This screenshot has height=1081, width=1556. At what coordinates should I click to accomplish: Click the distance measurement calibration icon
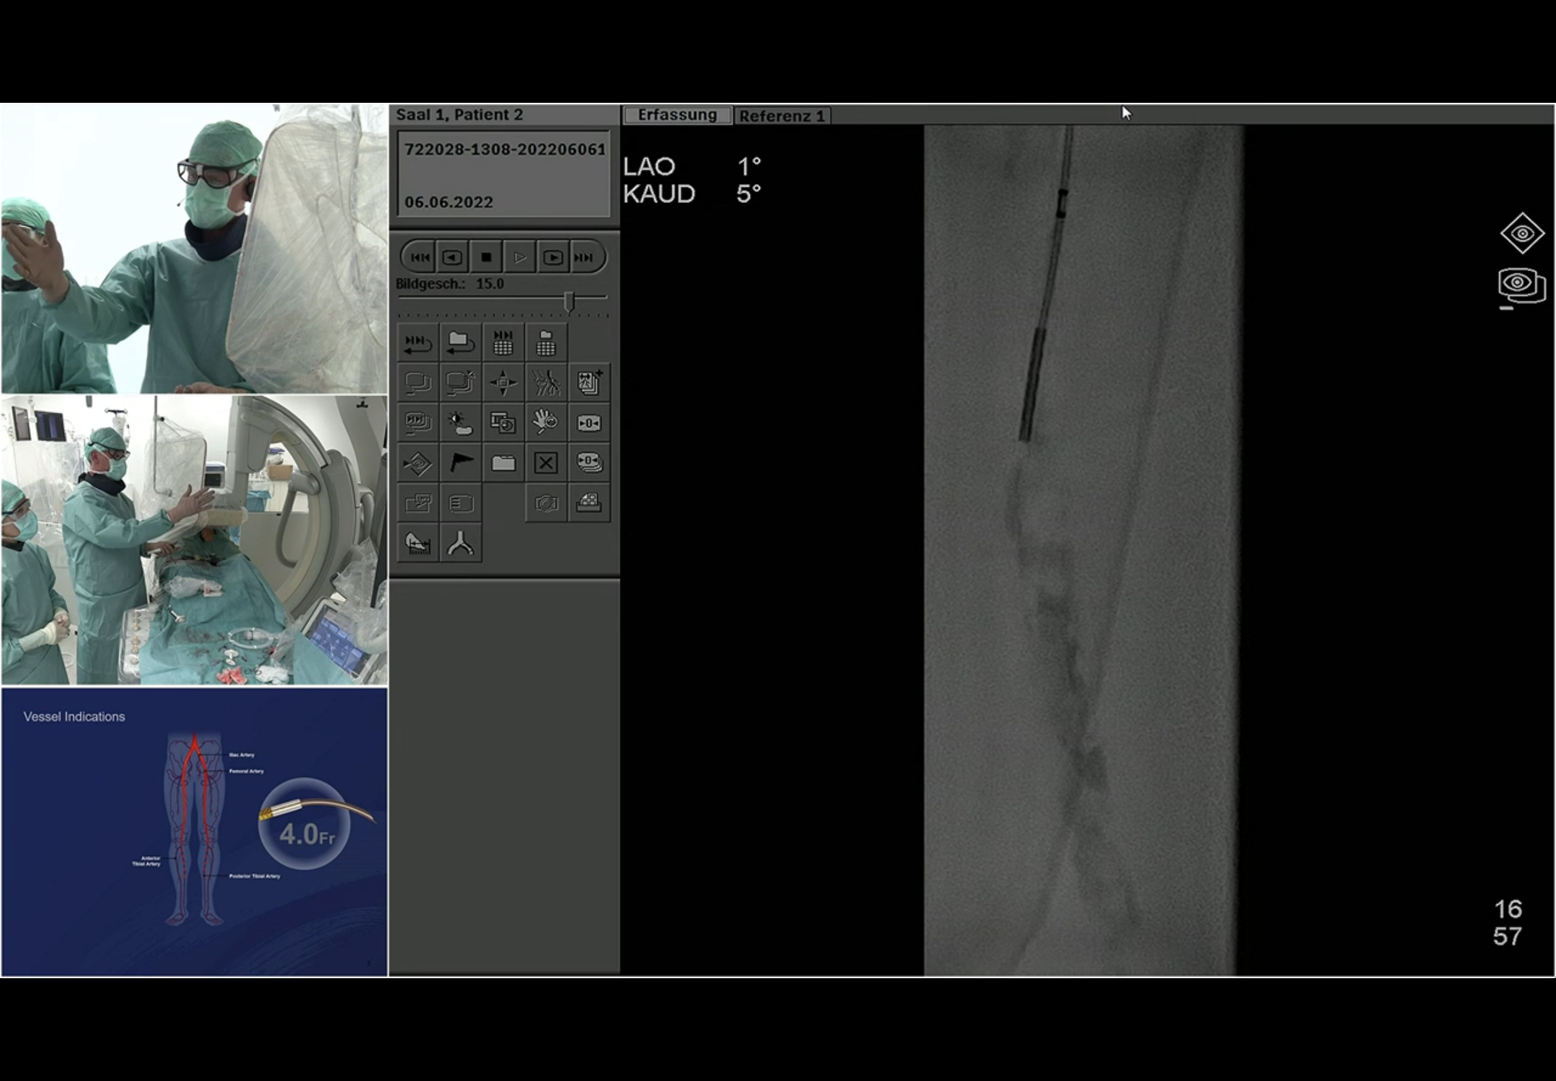418,543
